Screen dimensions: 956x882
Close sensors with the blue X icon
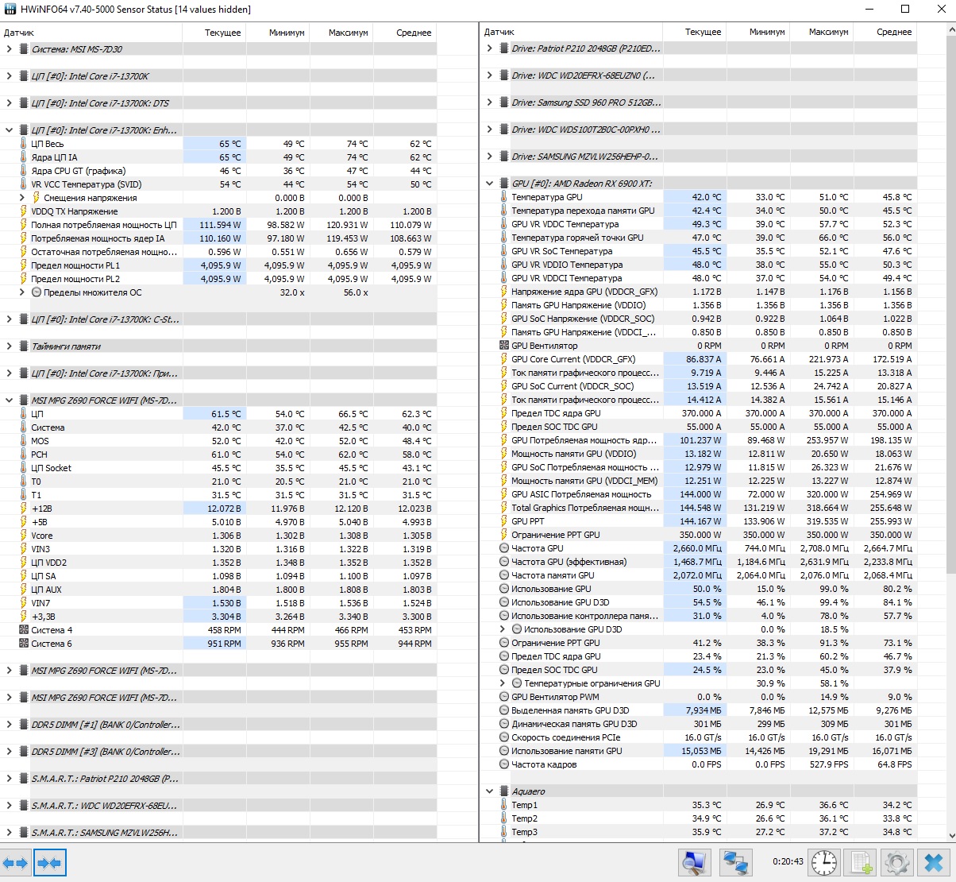(934, 863)
